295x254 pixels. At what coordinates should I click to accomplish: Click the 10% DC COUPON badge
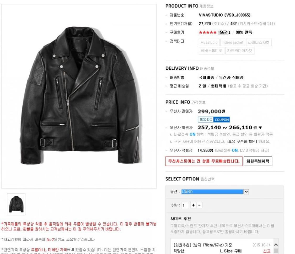(214, 120)
